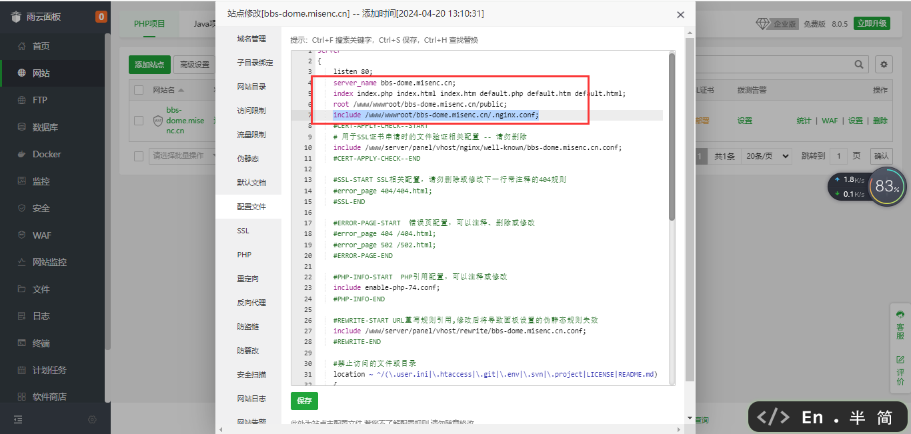This screenshot has width=911, height=434.
Task: Toggle checkbox beside 请选择批量操作
Action: 139,155
